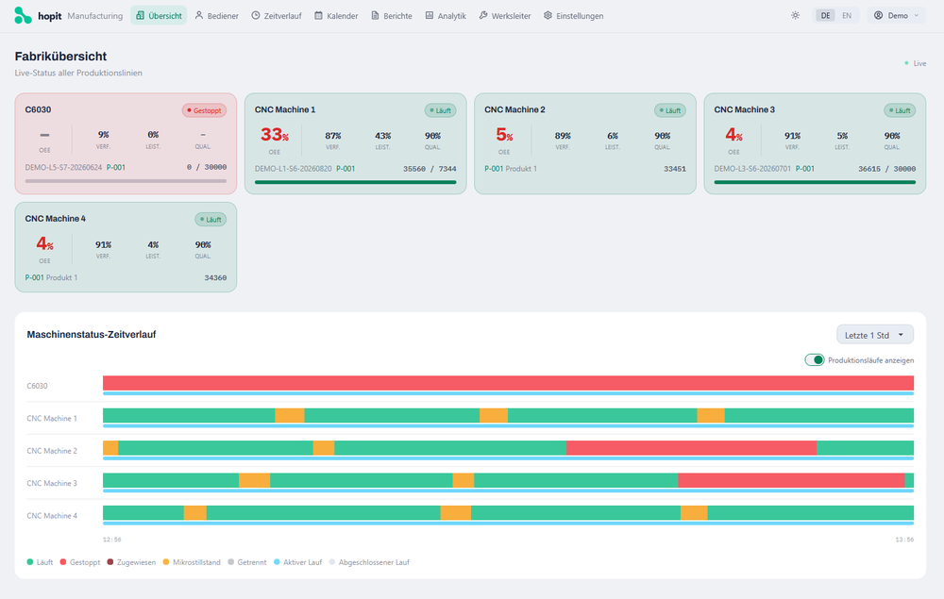Expand the Demo user menu
The image size is (944, 599).
click(897, 16)
